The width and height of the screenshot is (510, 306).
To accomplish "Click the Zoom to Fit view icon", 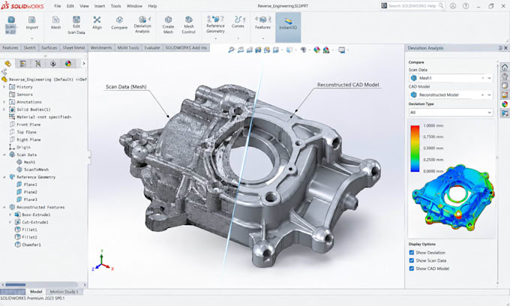I will pyautogui.click(x=231, y=49).
